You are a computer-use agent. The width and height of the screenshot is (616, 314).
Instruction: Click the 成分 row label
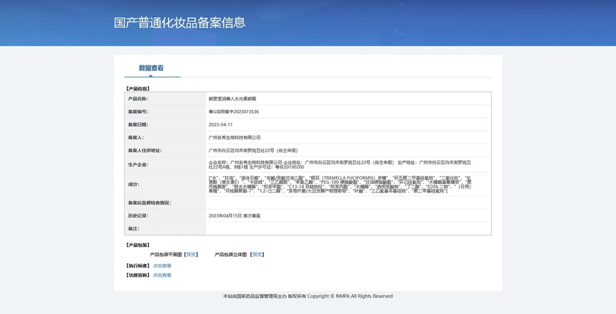[133, 184]
